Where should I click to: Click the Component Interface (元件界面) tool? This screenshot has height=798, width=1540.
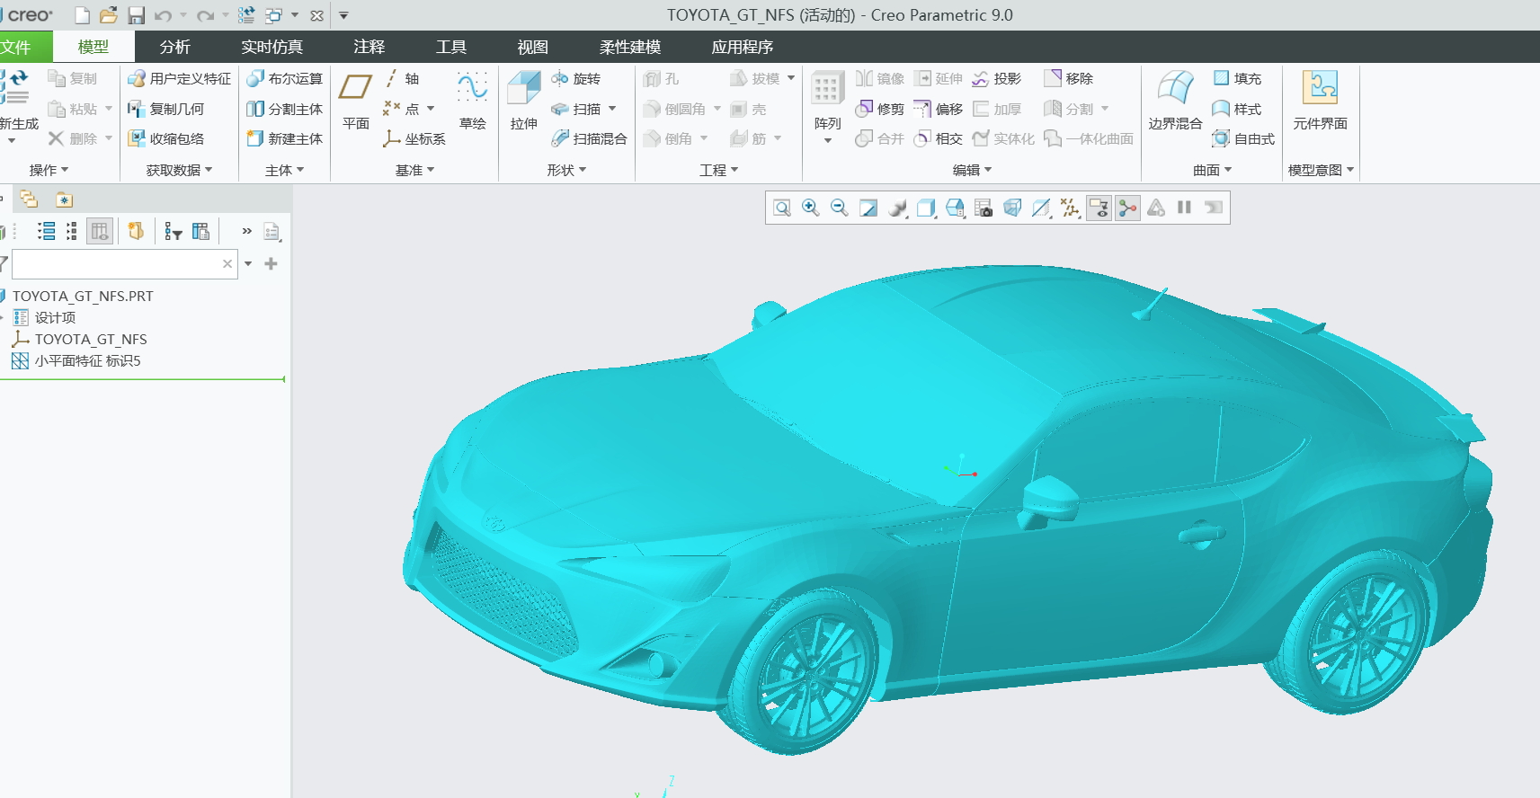pyautogui.click(x=1320, y=101)
